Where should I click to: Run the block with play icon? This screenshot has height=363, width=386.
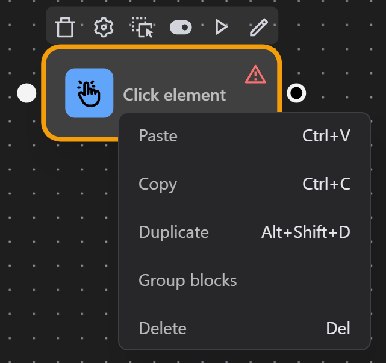click(221, 28)
